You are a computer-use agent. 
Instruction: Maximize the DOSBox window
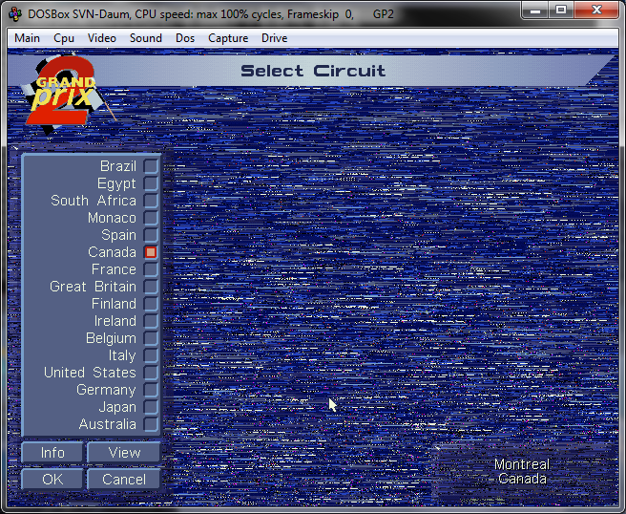point(561,10)
